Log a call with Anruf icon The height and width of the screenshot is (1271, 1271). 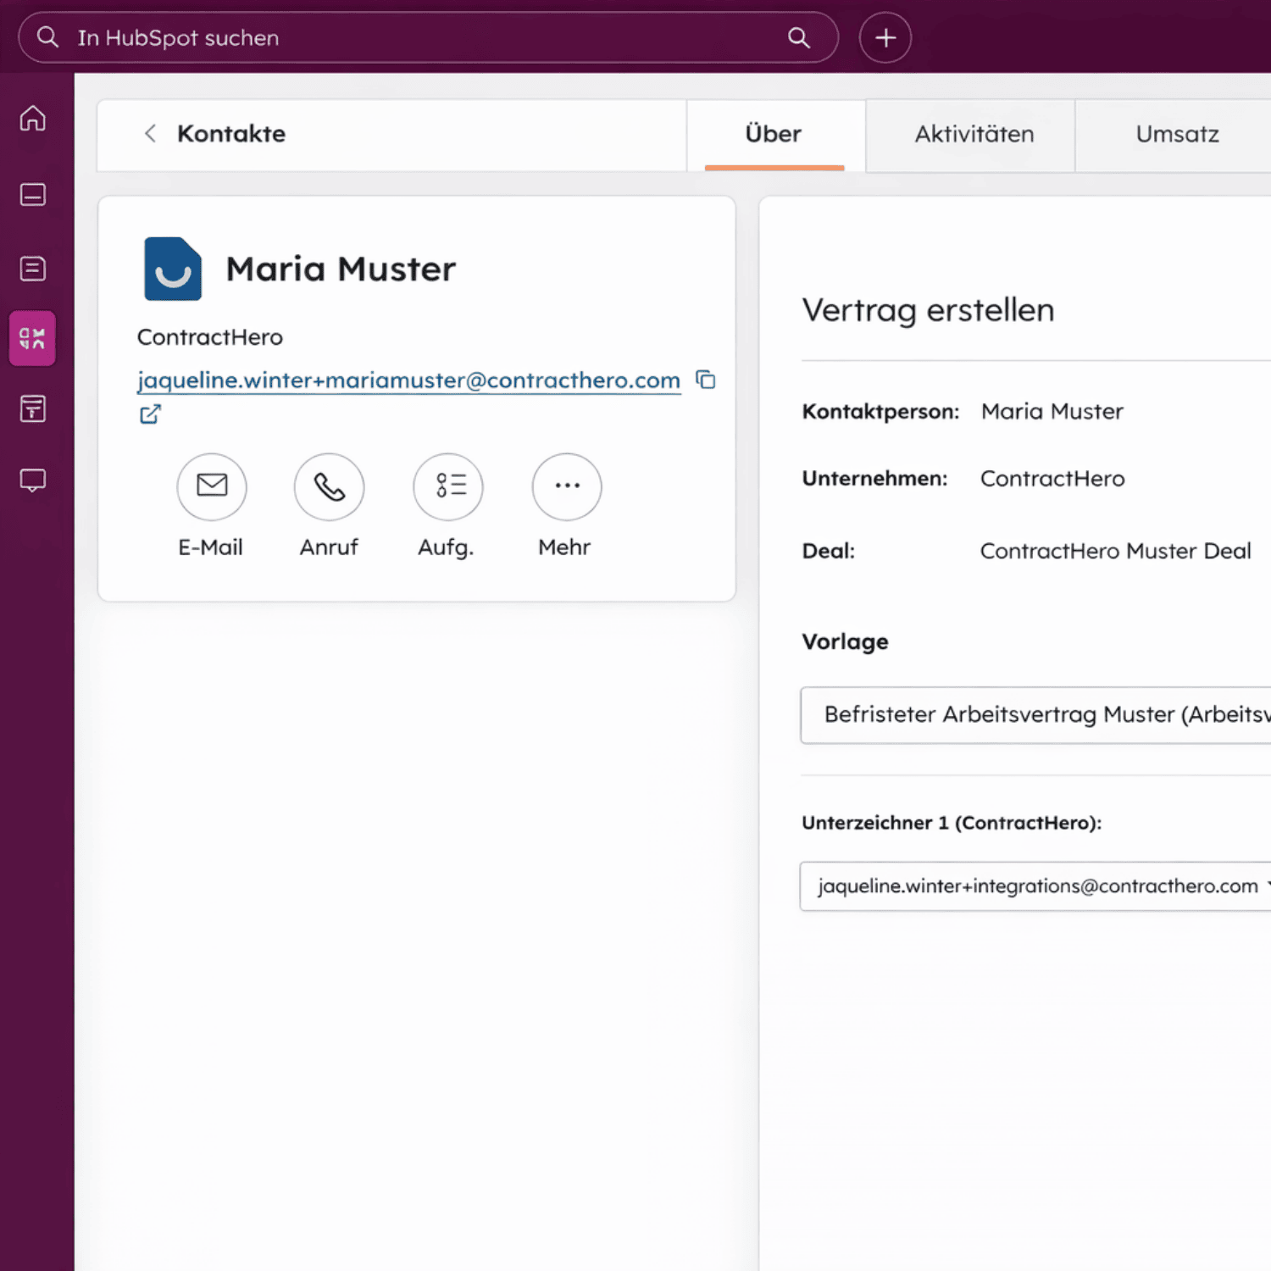(330, 486)
